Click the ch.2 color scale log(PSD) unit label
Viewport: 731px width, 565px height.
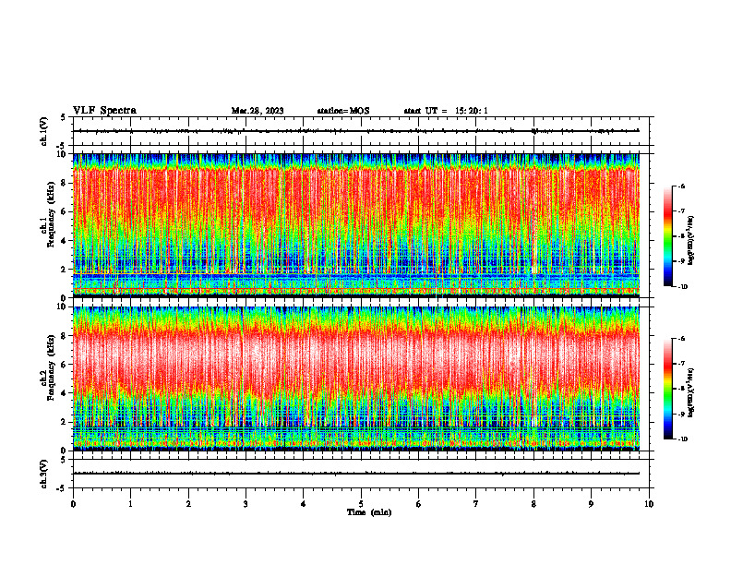point(691,393)
